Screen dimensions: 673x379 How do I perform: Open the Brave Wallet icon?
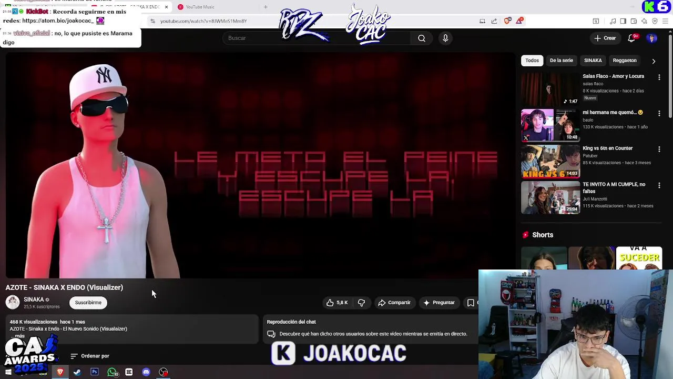[634, 21]
